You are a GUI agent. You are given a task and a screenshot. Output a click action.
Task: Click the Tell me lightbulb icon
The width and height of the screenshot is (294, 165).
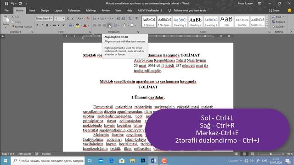click(170, 11)
